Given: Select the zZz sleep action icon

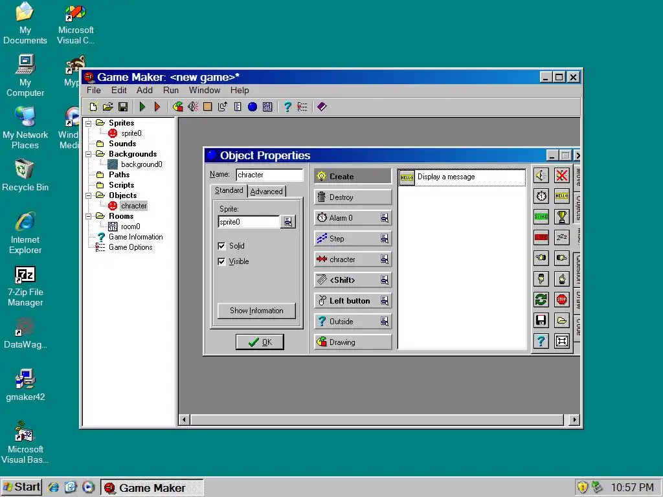Looking at the screenshot, I should (561, 237).
